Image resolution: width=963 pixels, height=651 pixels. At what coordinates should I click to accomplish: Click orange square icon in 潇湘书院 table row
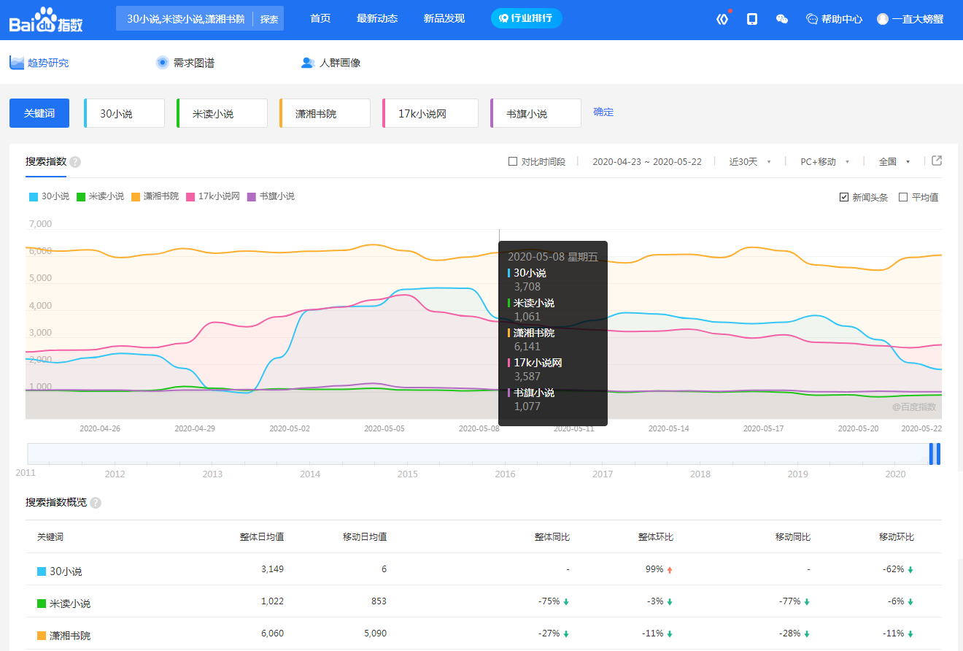42,636
